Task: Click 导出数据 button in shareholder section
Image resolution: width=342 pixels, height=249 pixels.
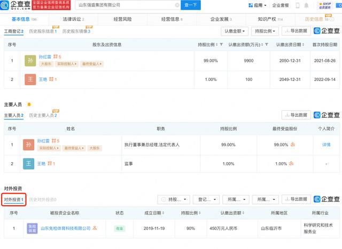Action: tap(296, 31)
